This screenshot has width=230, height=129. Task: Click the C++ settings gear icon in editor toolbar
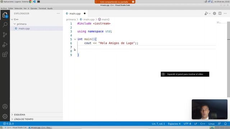[x=215, y=14]
